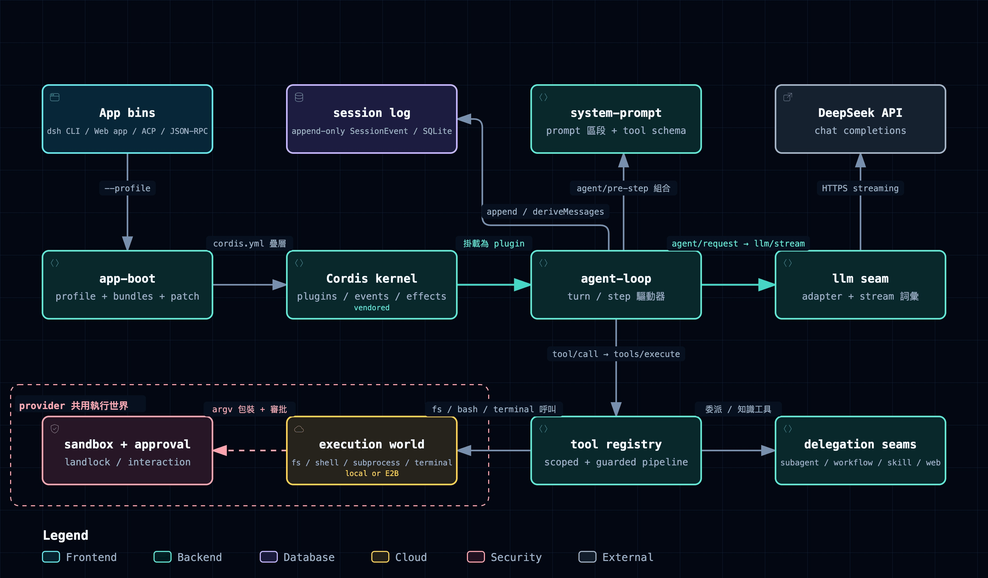Image resolution: width=988 pixels, height=578 pixels.
Task: Click the code icon in system-prompt node
Action: click(543, 97)
